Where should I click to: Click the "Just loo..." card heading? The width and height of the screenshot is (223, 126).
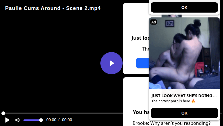140,38
